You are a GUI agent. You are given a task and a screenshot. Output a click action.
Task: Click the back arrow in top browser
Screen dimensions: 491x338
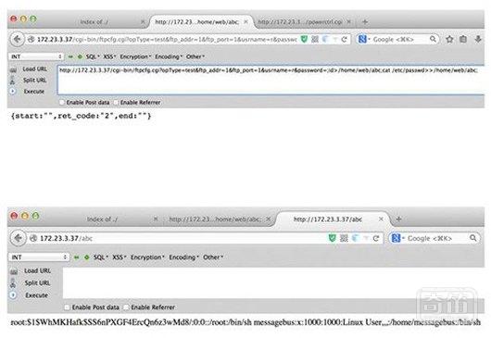[17, 40]
